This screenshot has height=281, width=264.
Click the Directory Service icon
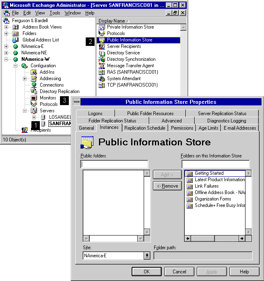(x=102, y=53)
